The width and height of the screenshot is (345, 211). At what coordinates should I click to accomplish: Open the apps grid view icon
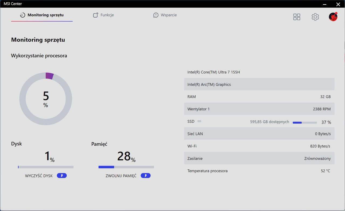[x=297, y=17]
